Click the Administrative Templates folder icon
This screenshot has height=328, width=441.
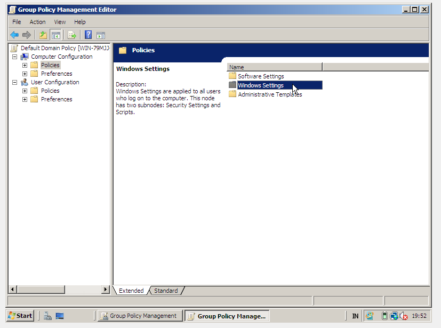(232, 94)
